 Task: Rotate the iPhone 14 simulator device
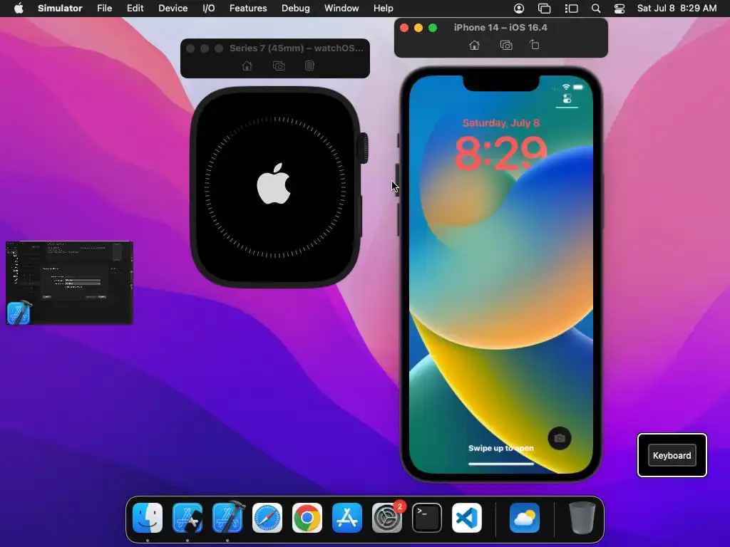(535, 45)
